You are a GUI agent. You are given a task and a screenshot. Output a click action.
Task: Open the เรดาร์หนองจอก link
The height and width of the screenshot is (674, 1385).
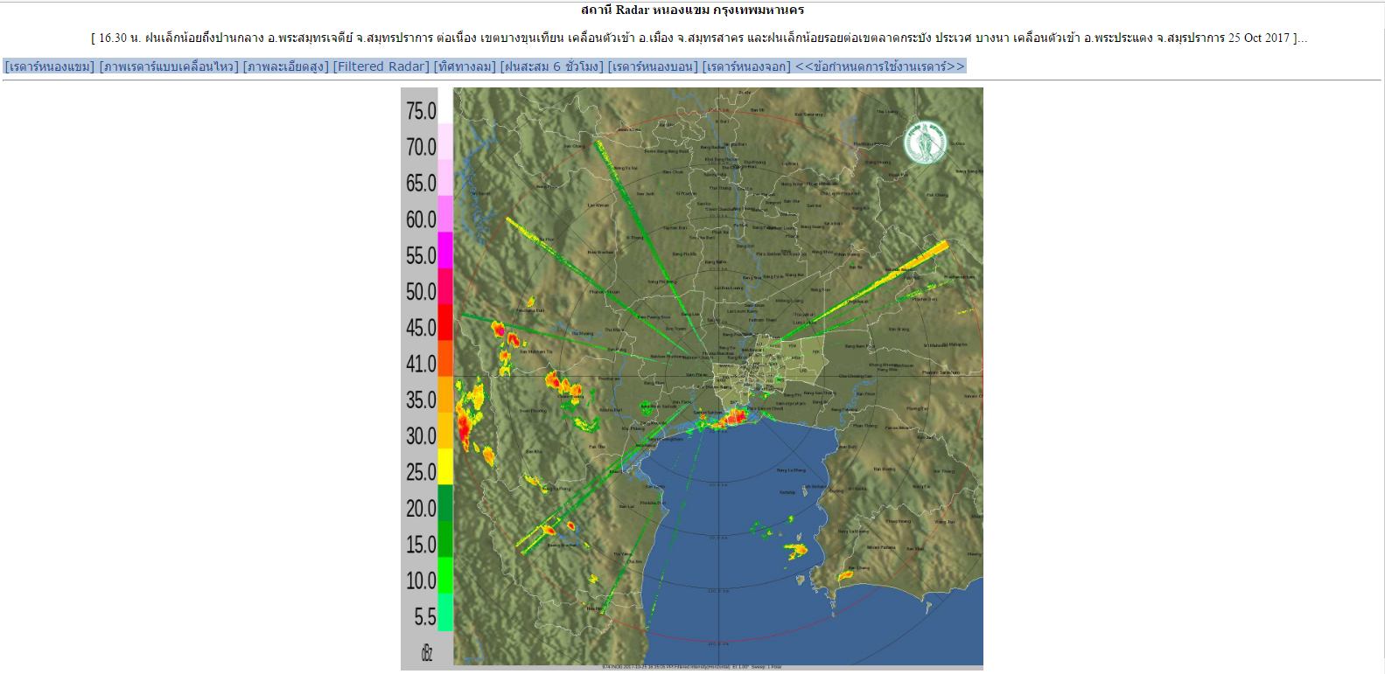coord(746,66)
